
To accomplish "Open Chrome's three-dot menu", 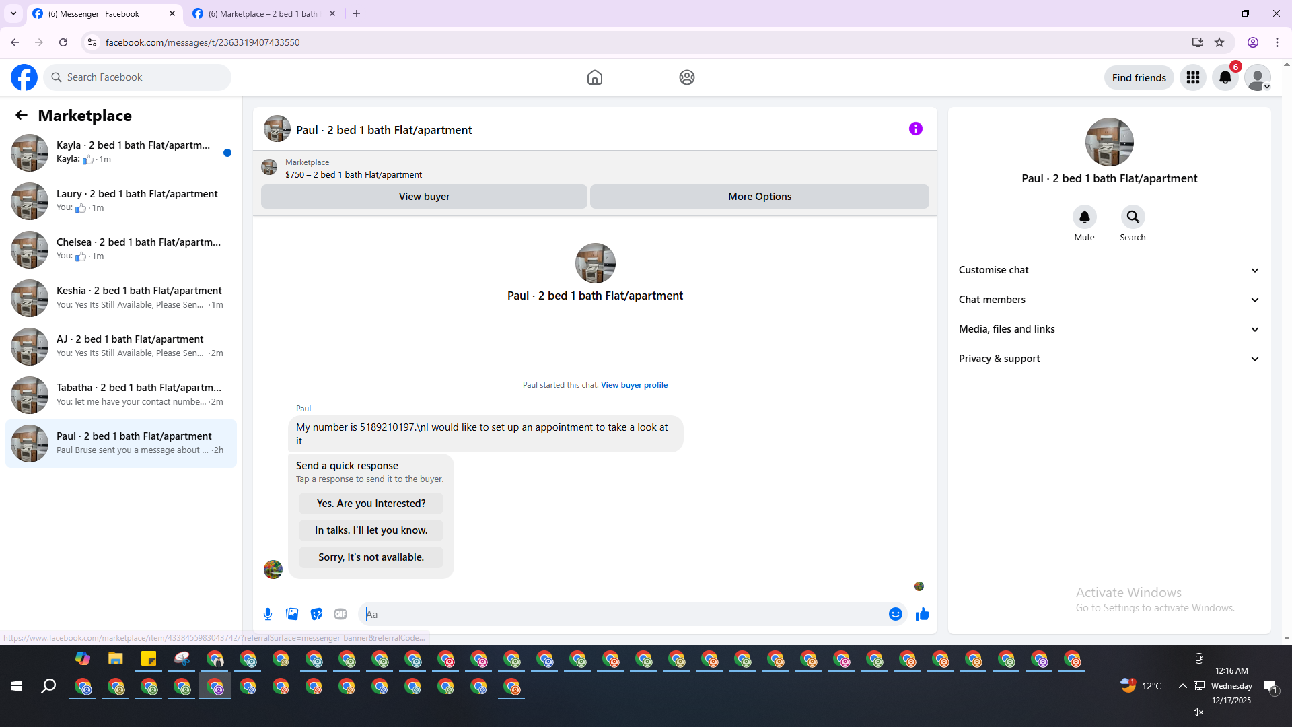I will click(1277, 42).
